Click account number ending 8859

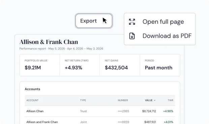pos(123,122)
